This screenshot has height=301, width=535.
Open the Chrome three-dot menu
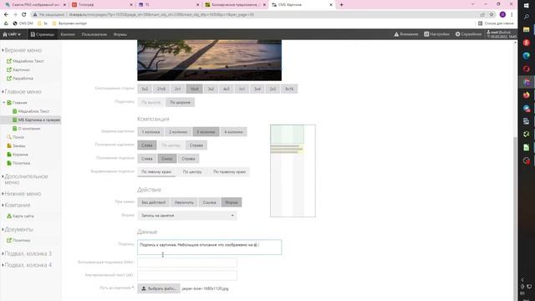512,15
